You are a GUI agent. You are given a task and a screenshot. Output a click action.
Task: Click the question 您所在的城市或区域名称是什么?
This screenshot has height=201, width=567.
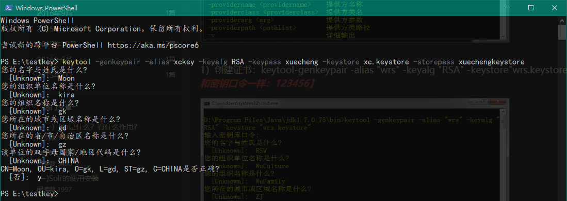point(60,120)
